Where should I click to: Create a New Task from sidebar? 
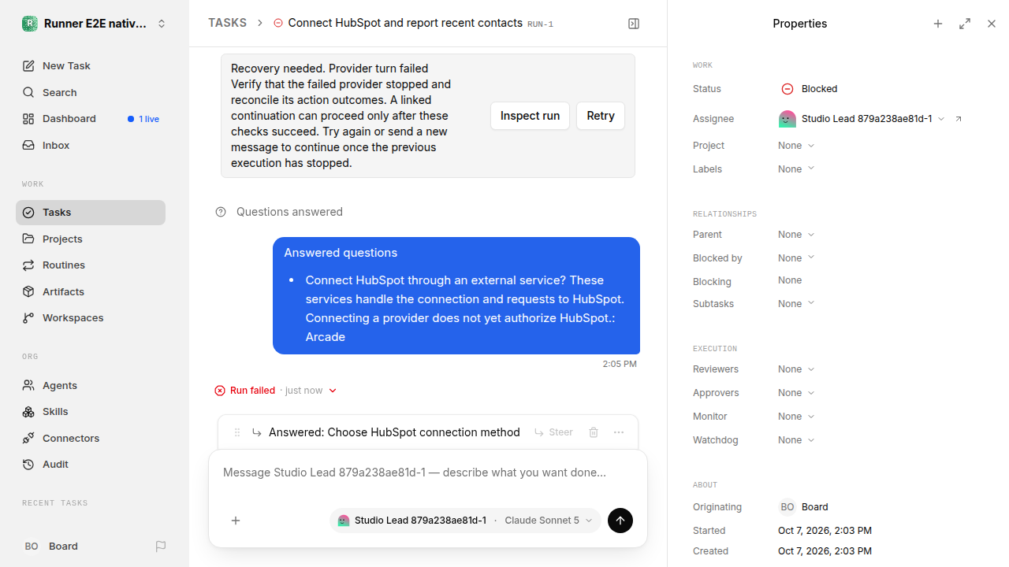click(91, 66)
